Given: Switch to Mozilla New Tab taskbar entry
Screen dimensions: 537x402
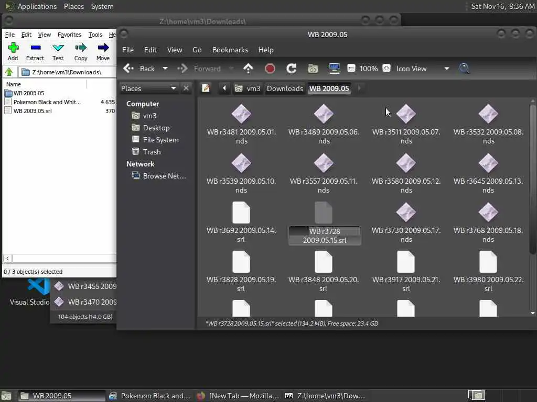Looking at the screenshot, I should click(x=239, y=396).
